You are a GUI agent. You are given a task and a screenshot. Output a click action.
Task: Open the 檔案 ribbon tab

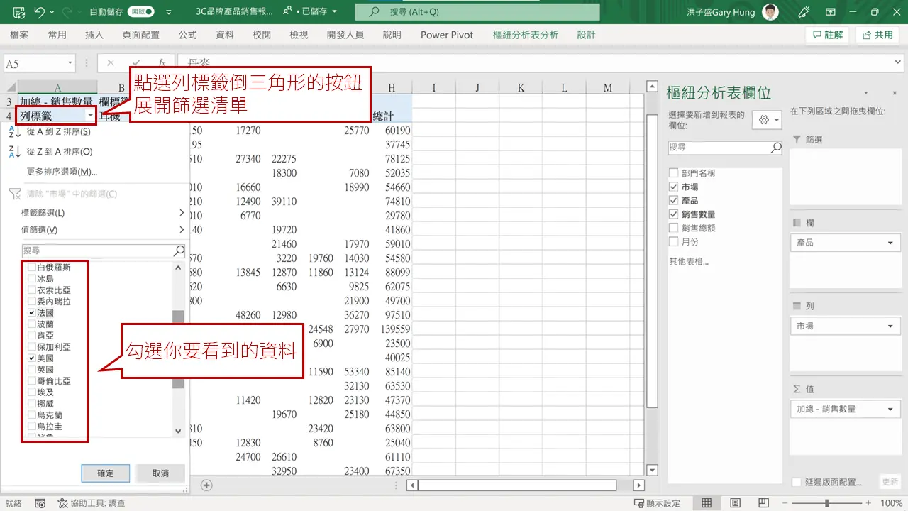(19, 35)
